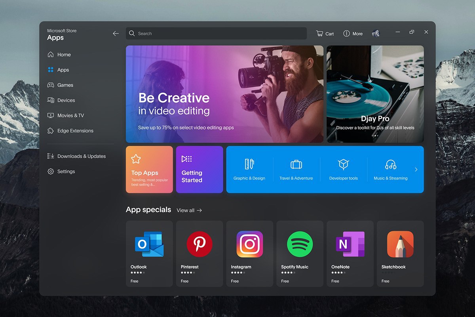Open the Spotify Music app icon
Screen dimensions: 475x317
(300, 244)
